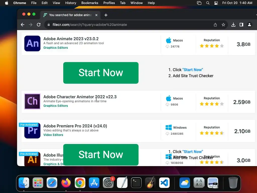Click Graphics Editors under Adobe Animate 2023
The width and height of the screenshot is (257, 193).
pyautogui.click(x=55, y=47)
